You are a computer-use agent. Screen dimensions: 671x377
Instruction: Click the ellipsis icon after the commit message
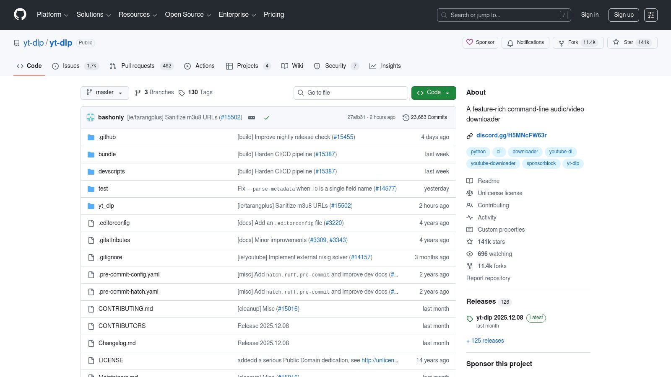pos(252,118)
